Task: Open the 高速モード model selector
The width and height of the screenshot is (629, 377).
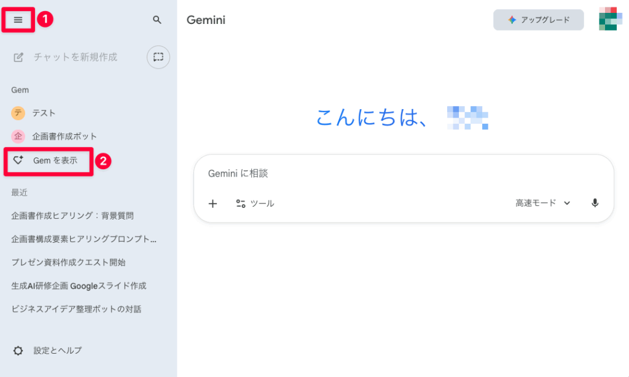Action: click(x=542, y=203)
